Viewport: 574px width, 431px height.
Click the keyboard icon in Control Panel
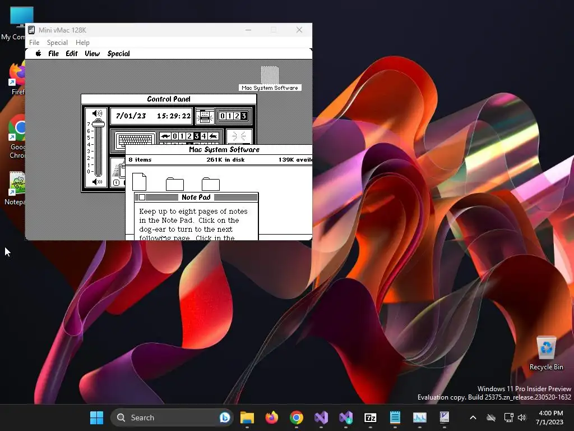tap(135, 140)
